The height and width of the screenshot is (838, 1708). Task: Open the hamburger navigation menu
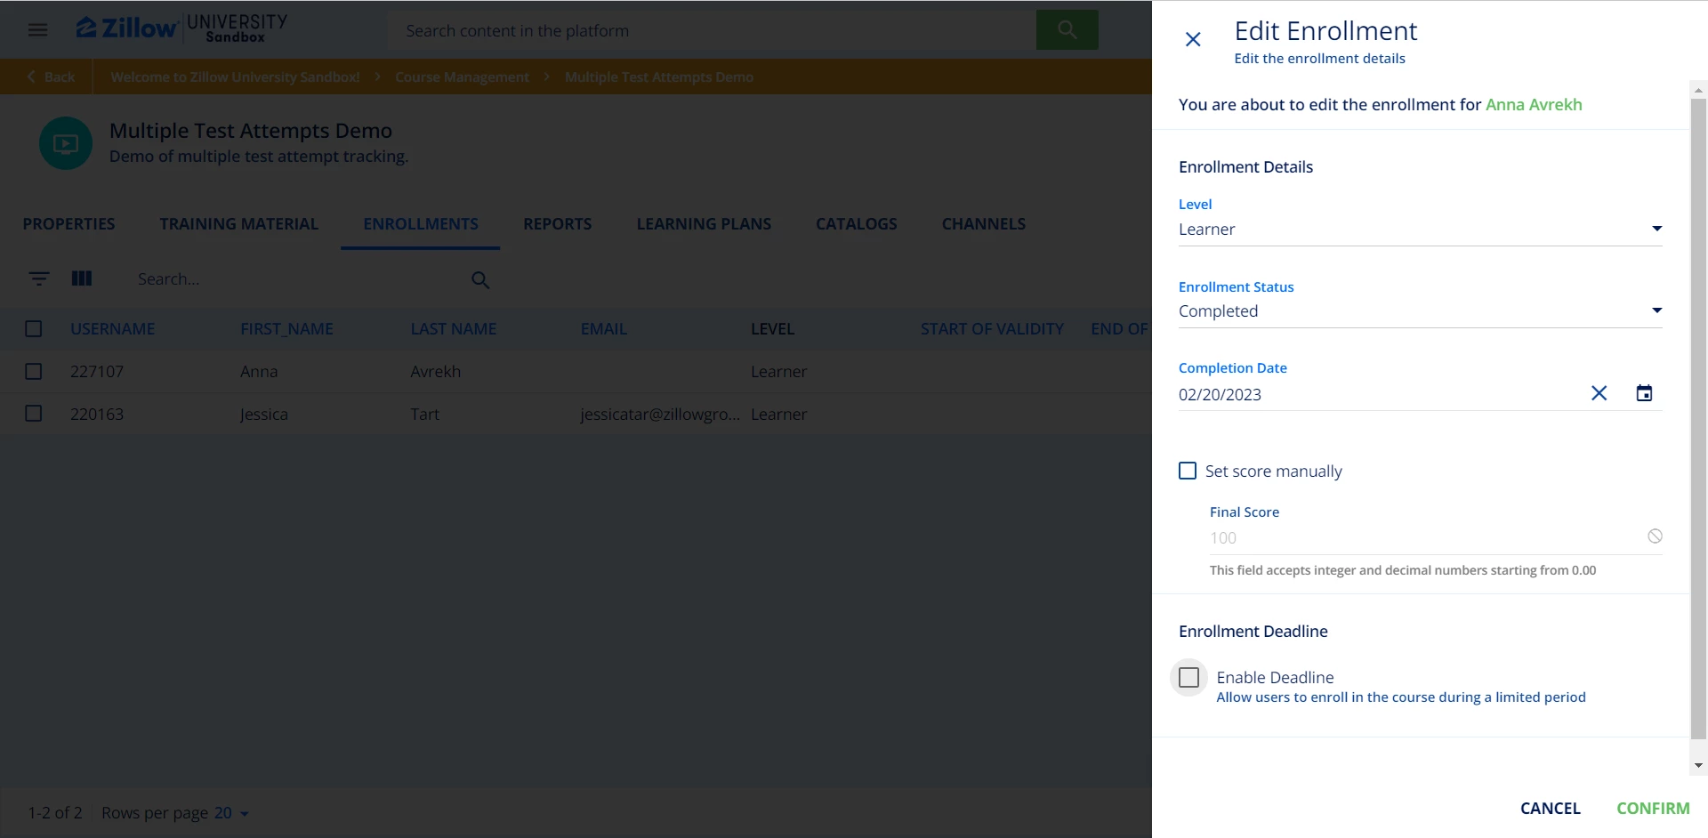coord(37,30)
